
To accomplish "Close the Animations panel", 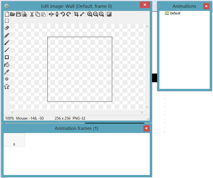I will [206, 6].
